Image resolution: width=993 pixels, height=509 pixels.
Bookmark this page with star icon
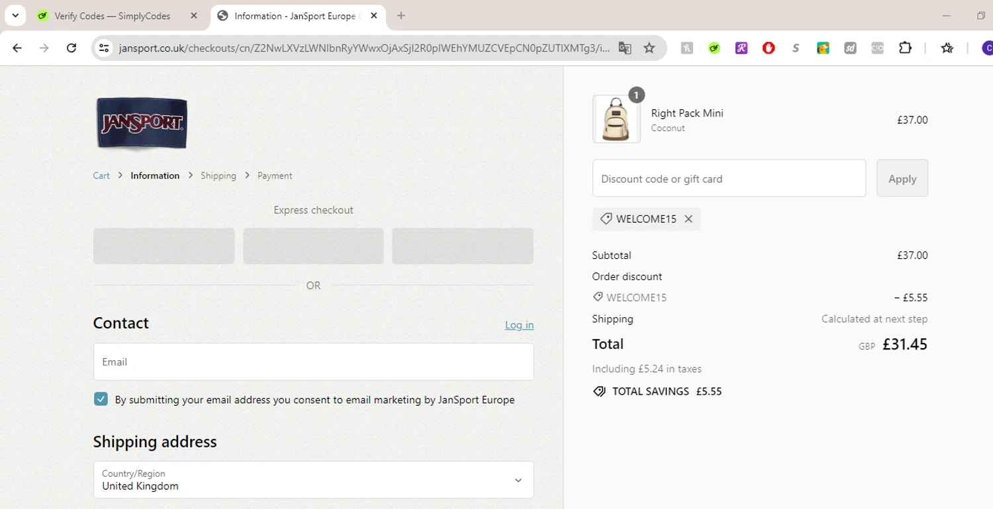649,48
